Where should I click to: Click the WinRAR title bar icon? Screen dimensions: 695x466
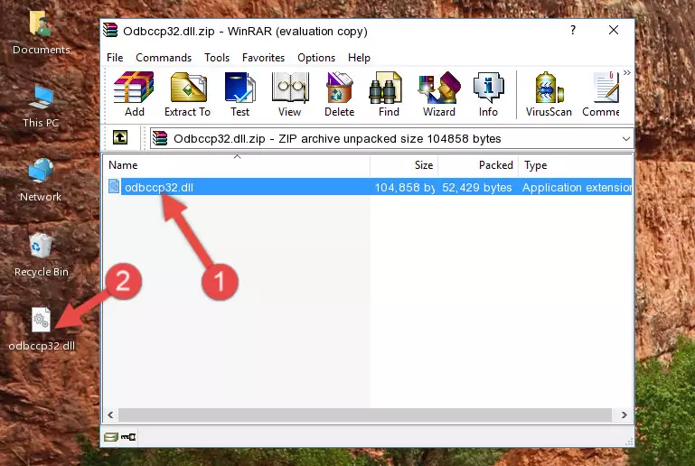[110, 31]
